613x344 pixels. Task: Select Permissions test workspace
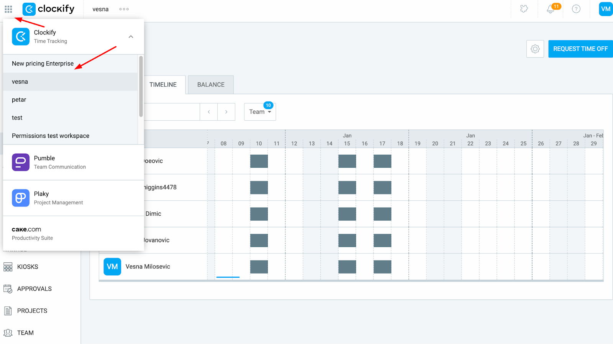click(70, 136)
